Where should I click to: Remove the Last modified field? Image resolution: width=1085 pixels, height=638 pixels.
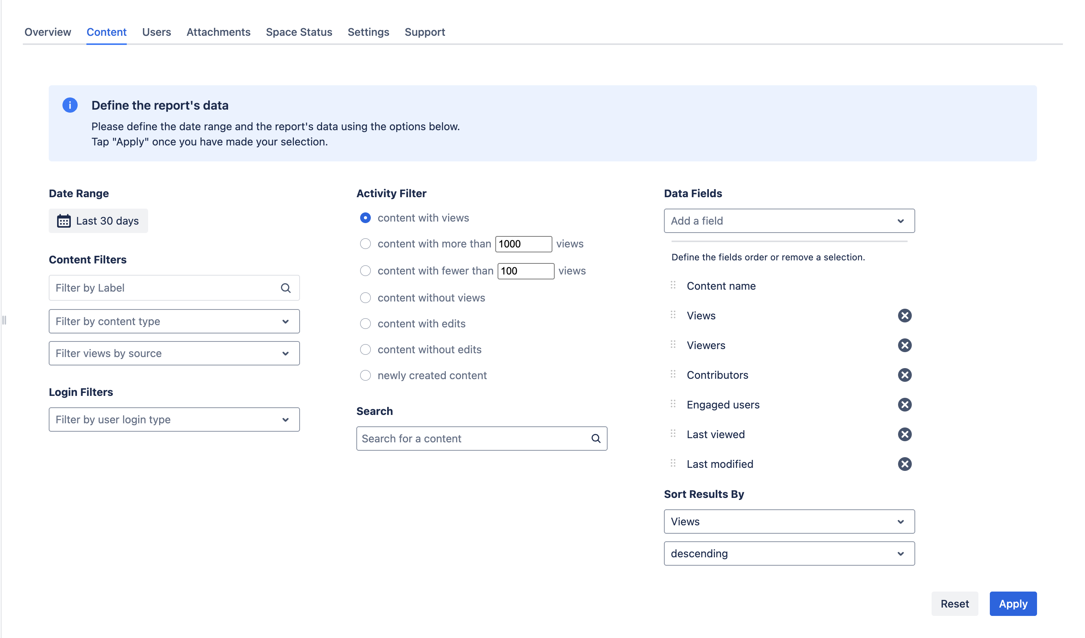tap(904, 464)
